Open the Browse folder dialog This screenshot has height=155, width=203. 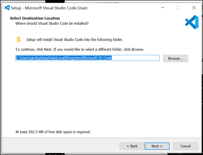click(x=175, y=58)
